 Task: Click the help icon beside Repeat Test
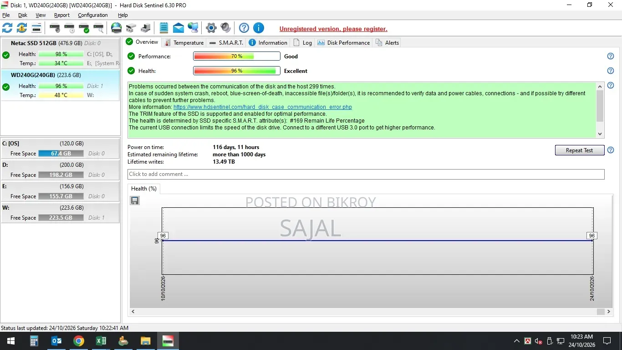point(611,150)
